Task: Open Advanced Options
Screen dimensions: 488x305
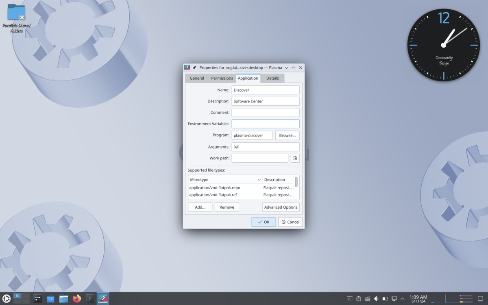Action: [281, 207]
